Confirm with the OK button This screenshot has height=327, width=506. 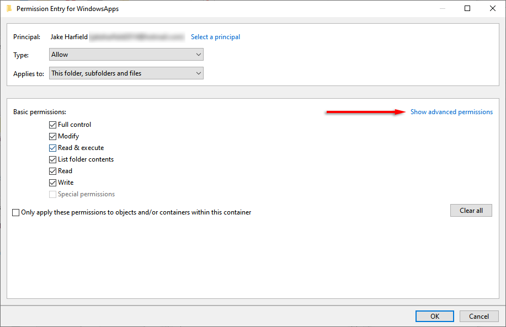tap(435, 317)
